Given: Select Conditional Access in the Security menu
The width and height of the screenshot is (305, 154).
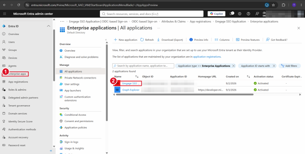Looking at the screenshot, I should [75, 115].
